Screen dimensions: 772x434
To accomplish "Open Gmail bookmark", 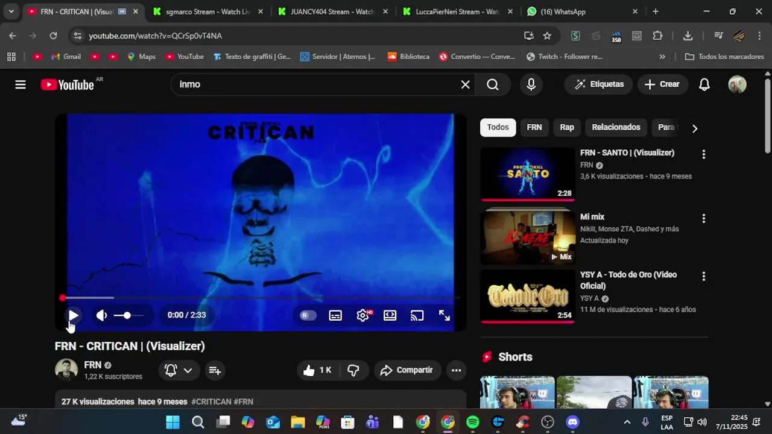I will pyautogui.click(x=66, y=57).
